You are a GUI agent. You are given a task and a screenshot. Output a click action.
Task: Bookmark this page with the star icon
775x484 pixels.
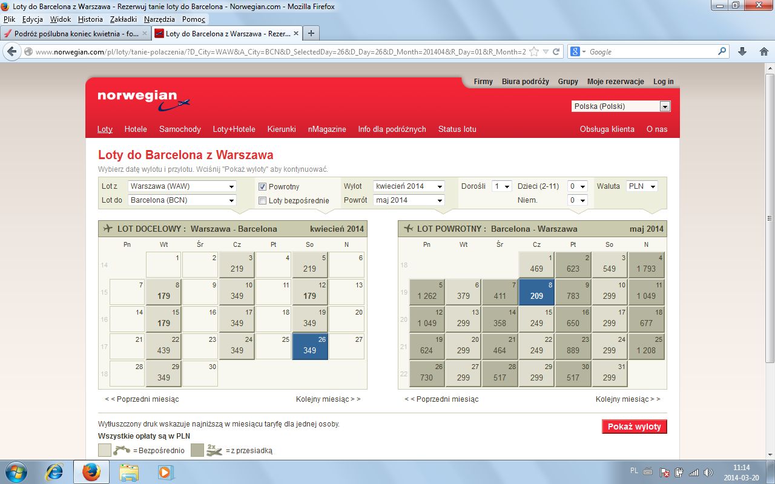534,51
